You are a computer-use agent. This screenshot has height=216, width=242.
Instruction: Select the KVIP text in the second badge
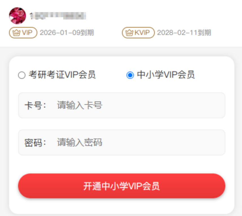142,33
